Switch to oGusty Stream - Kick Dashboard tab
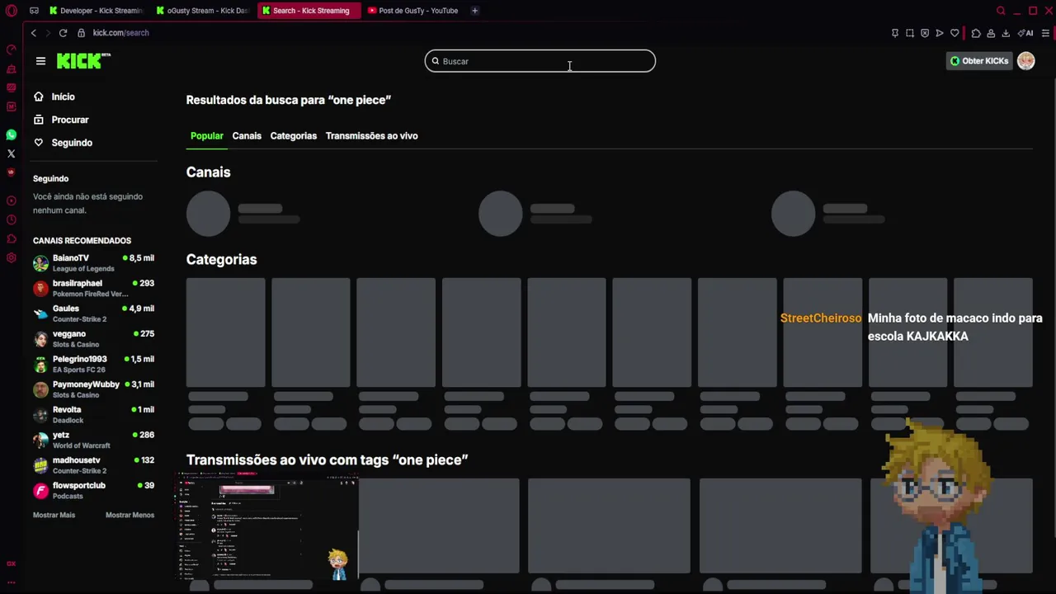Screen dimensions: 1056x594 (x=202, y=11)
